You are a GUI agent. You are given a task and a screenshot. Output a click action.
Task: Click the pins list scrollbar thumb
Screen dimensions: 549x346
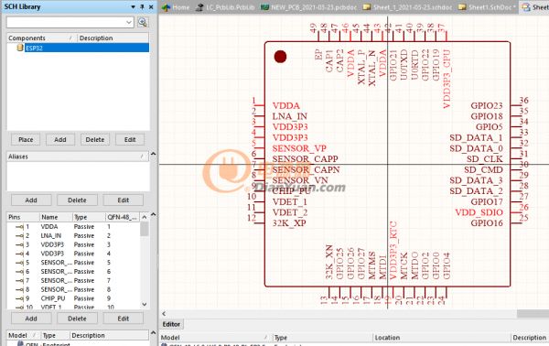click(x=145, y=229)
